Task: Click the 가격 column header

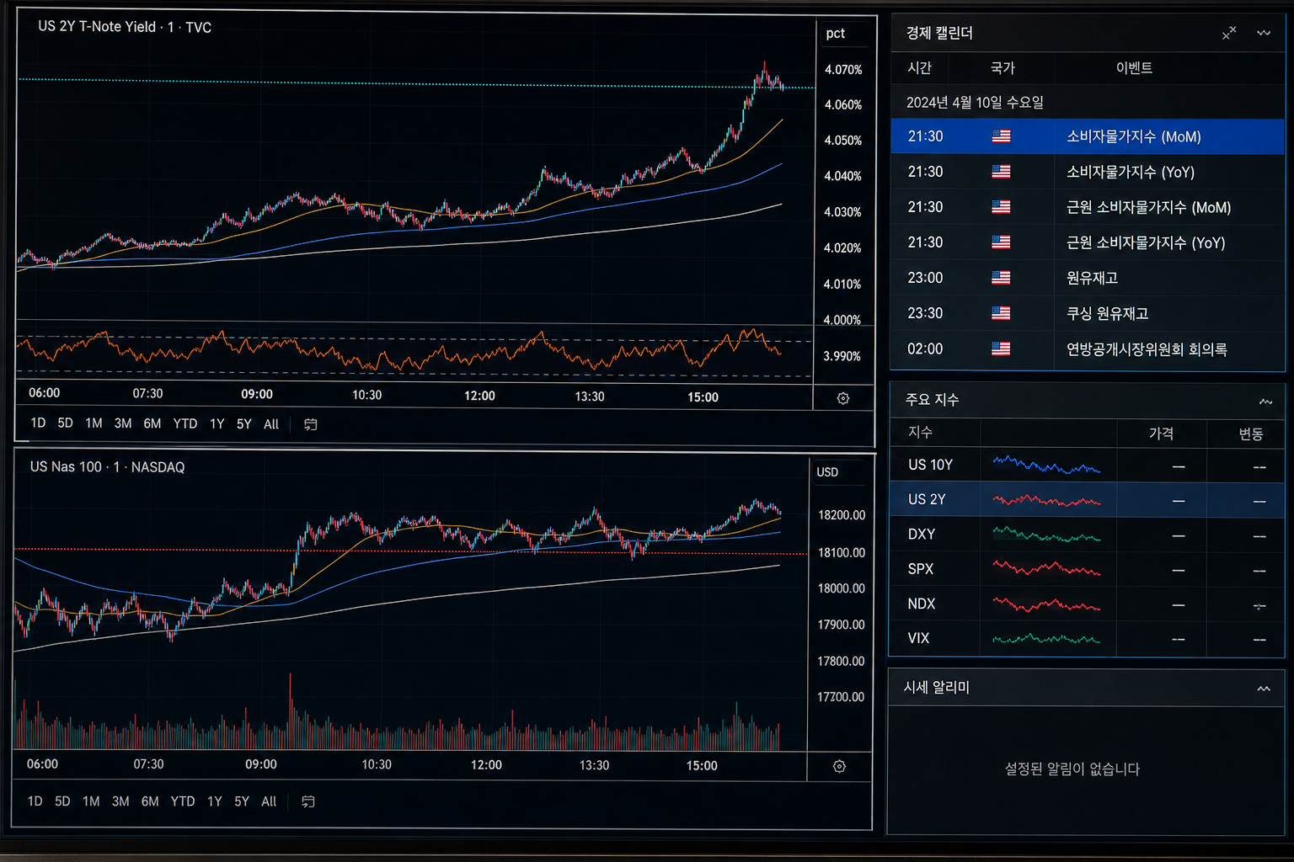Action: pos(1161,434)
